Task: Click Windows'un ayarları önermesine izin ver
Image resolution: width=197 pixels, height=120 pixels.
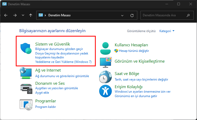Action: [x=143, y=92]
